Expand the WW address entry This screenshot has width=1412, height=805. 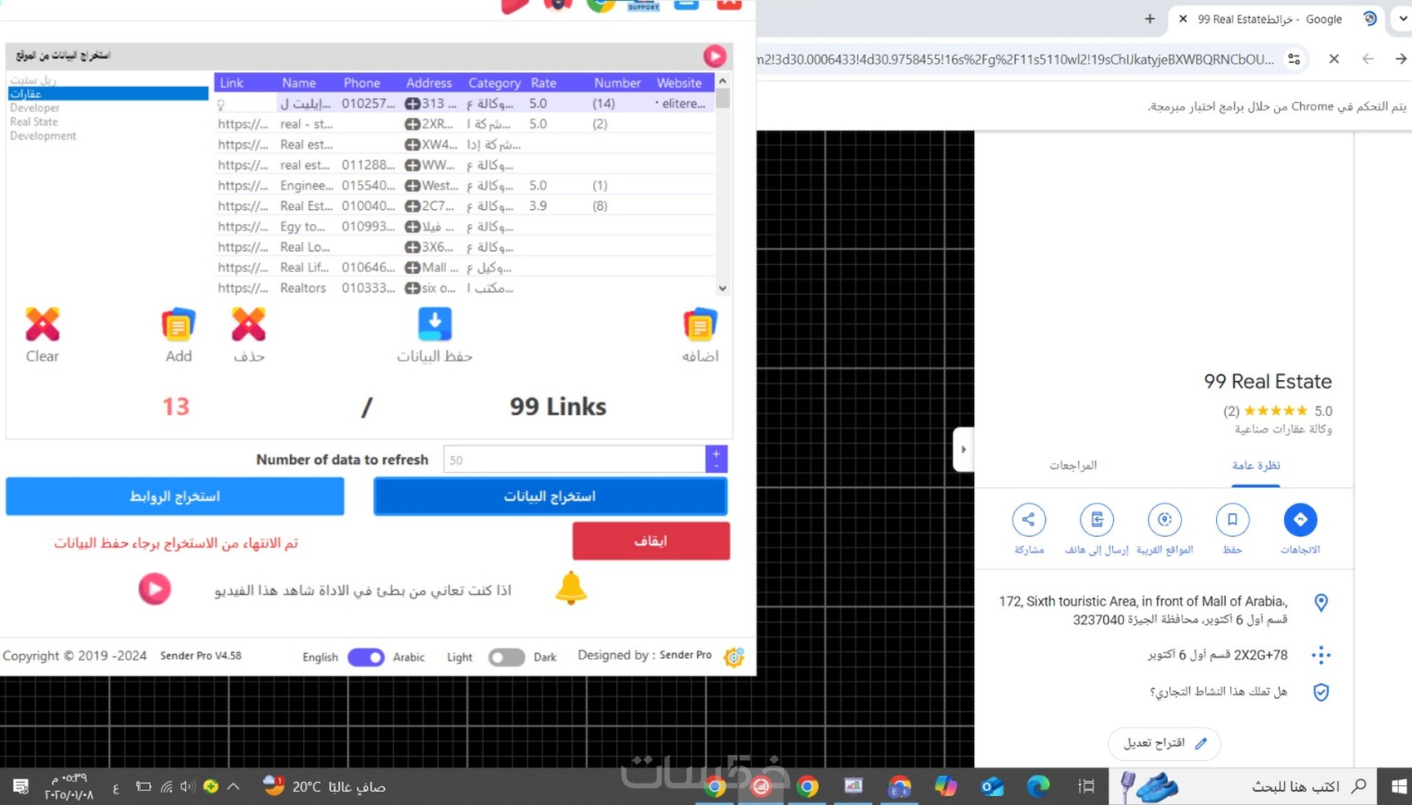point(412,165)
